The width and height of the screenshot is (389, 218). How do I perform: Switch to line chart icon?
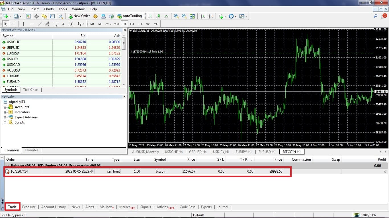tap(166, 16)
